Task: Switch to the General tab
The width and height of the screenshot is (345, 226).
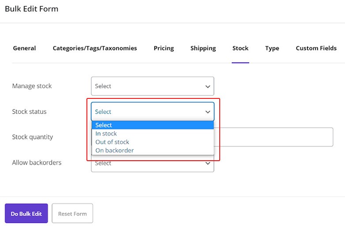Action: click(24, 48)
